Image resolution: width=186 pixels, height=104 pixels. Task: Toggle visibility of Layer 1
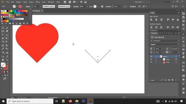coord(151,57)
